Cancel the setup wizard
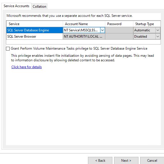Viewport: 164px width, 164px height. tap(152, 161)
